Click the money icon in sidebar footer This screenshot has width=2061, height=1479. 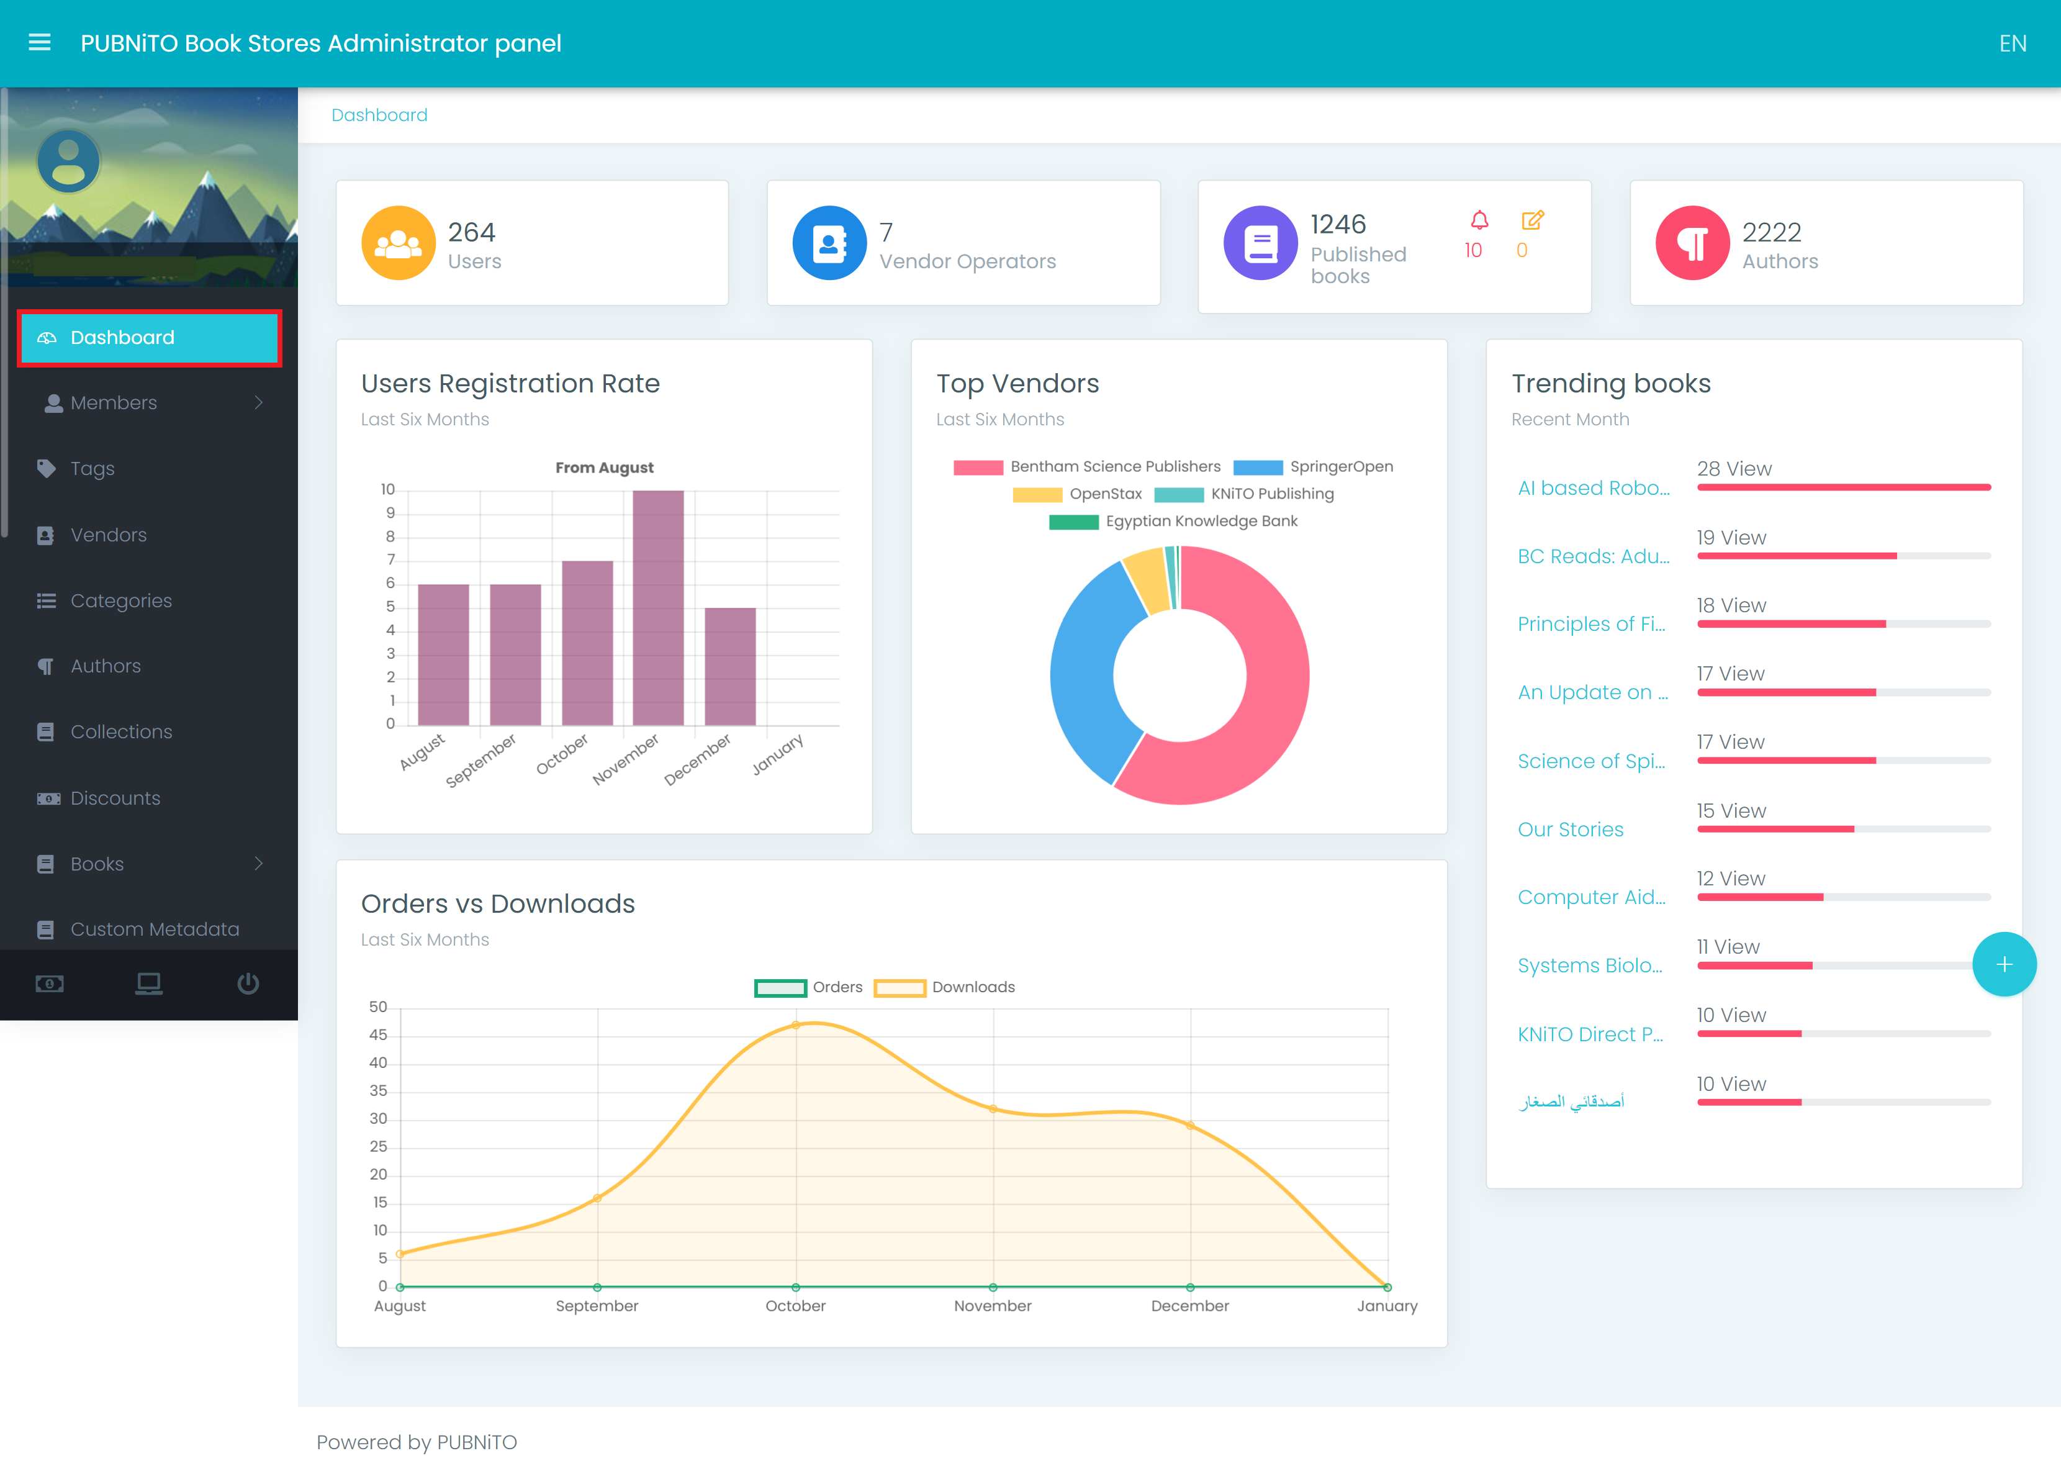coord(49,984)
